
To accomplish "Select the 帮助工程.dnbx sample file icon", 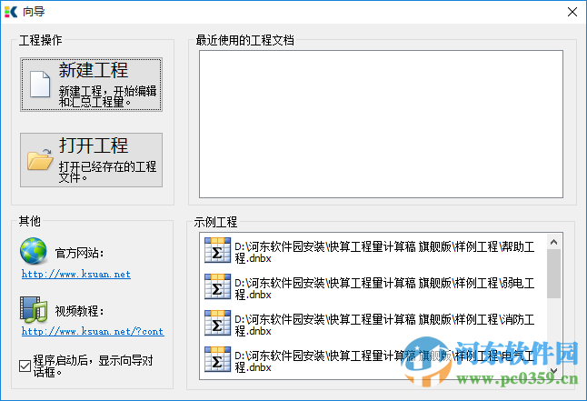I will [x=217, y=250].
